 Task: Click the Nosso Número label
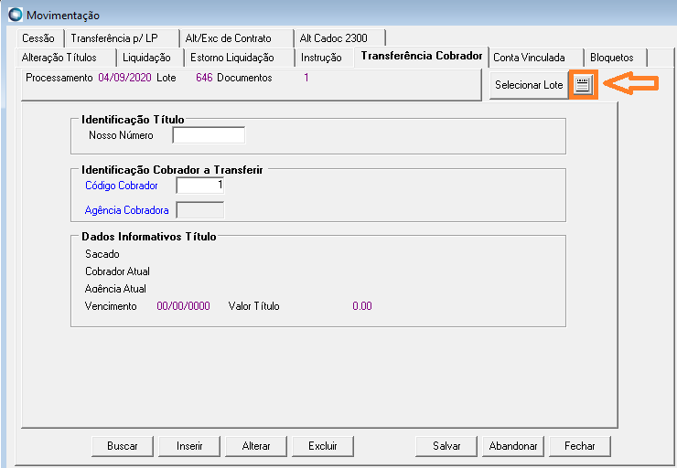tap(121, 135)
